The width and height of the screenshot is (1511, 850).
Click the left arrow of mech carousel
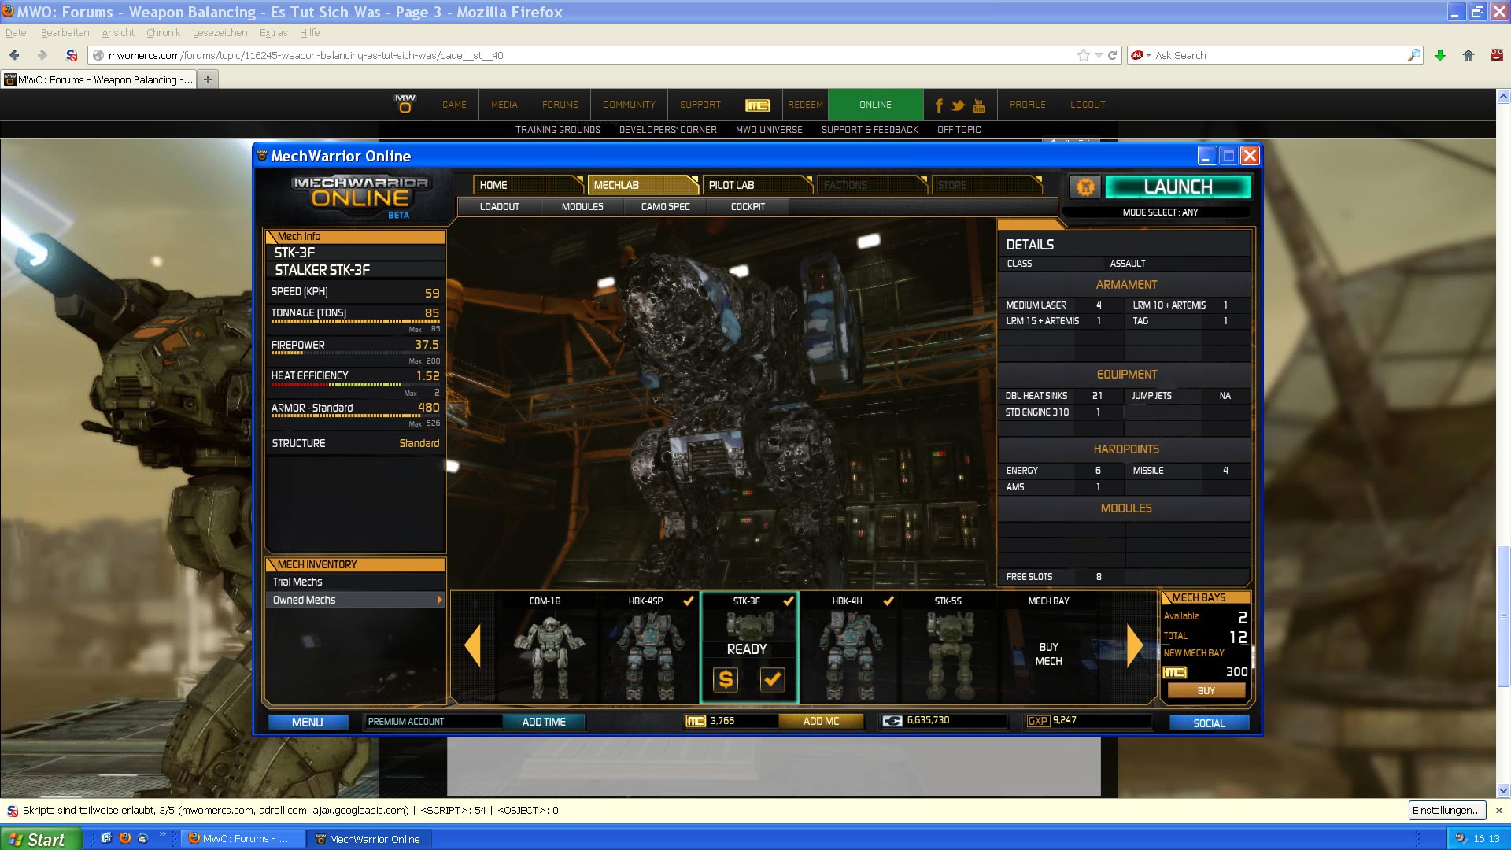(472, 646)
